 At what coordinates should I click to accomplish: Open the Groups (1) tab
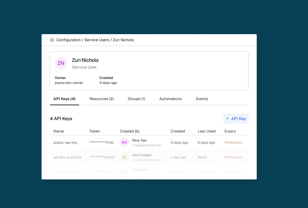[136, 99]
